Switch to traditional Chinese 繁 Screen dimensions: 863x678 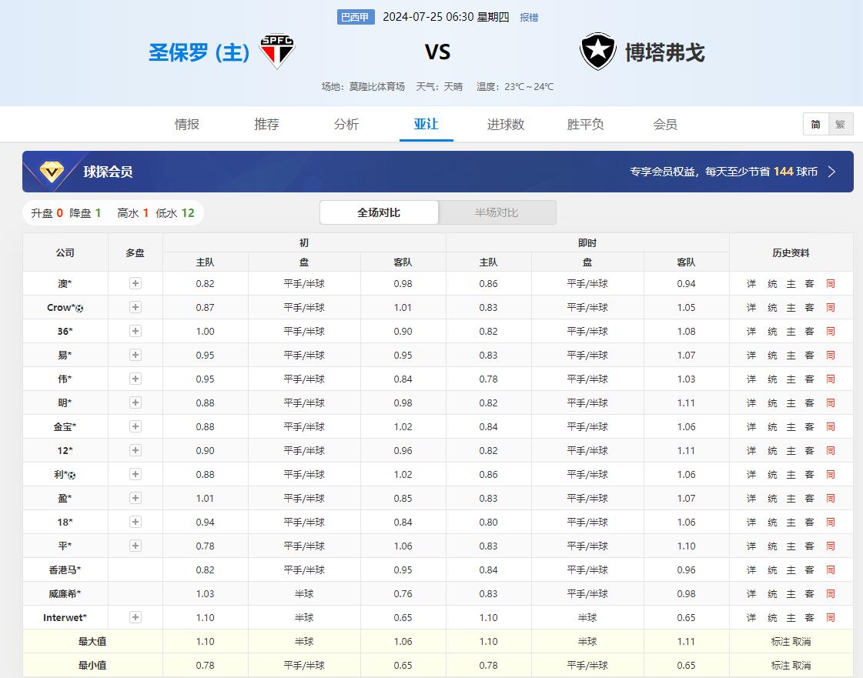840,125
